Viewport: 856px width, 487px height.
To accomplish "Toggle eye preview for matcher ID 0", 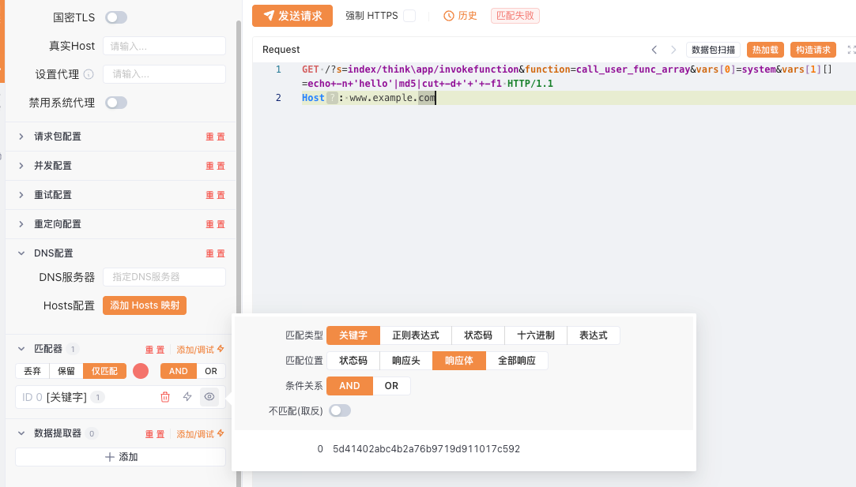I will (209, 397).
